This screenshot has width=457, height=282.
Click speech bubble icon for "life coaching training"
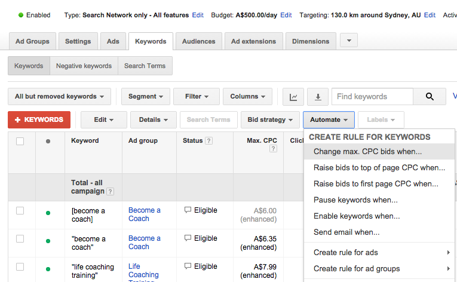click(188, 266)
